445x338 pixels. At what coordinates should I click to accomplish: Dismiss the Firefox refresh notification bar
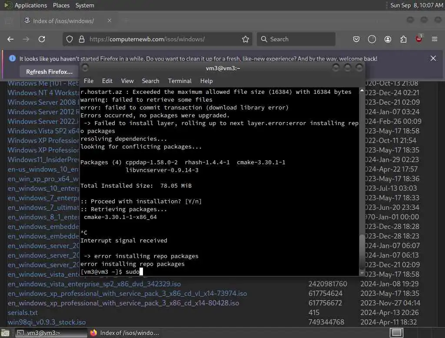coord(433,59)
